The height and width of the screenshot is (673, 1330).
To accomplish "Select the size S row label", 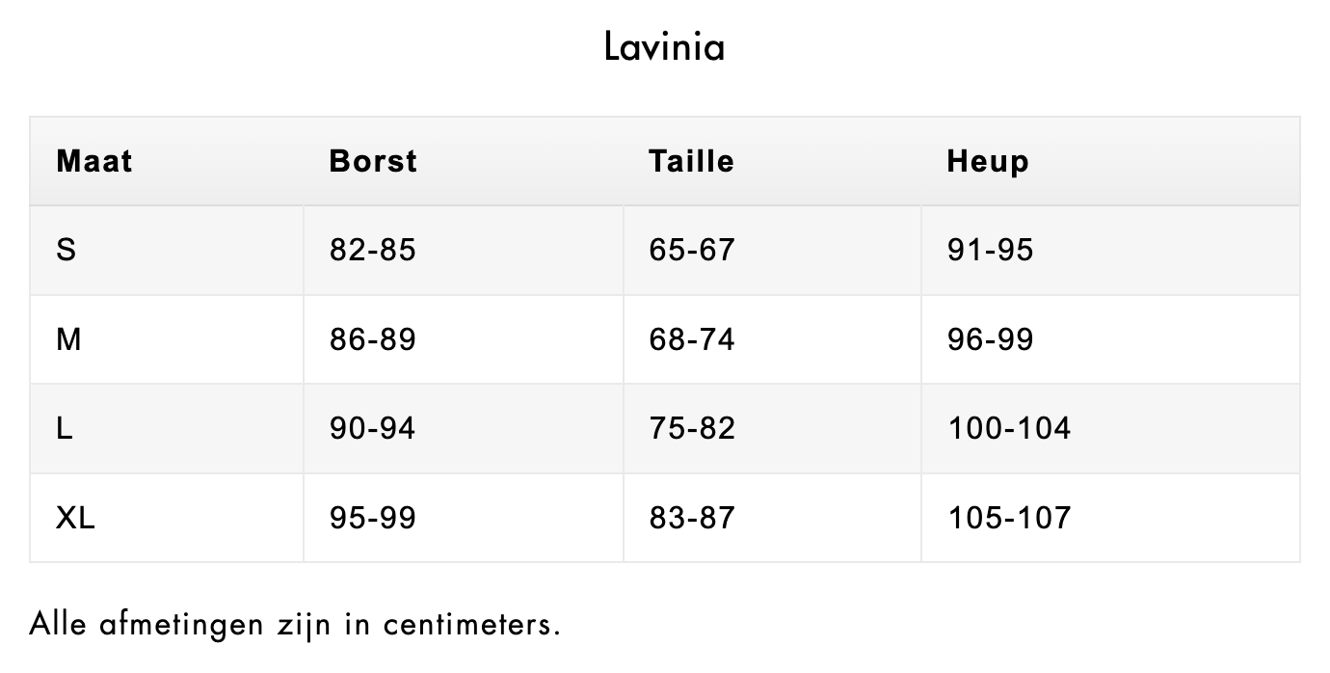I will click(66, 251).
